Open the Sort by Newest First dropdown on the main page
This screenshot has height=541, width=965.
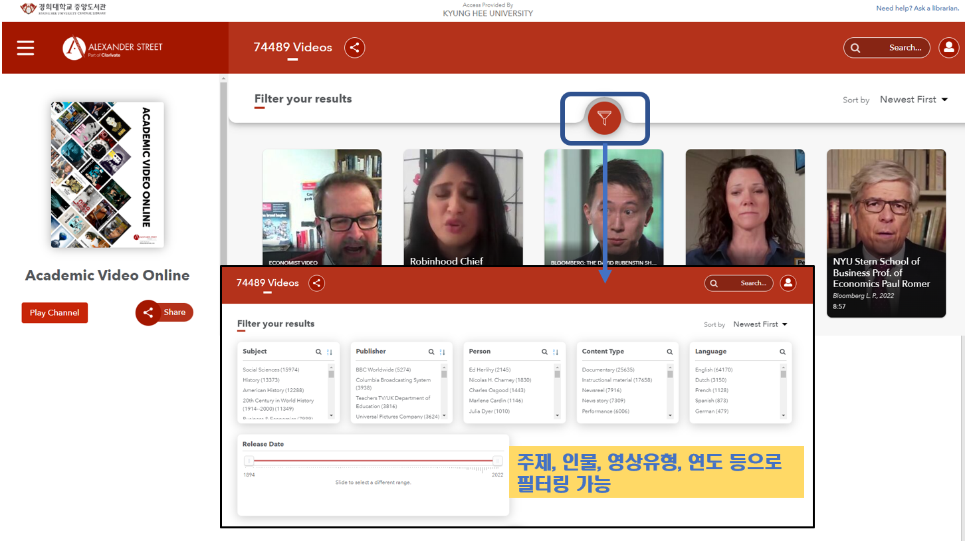point(914,100)
